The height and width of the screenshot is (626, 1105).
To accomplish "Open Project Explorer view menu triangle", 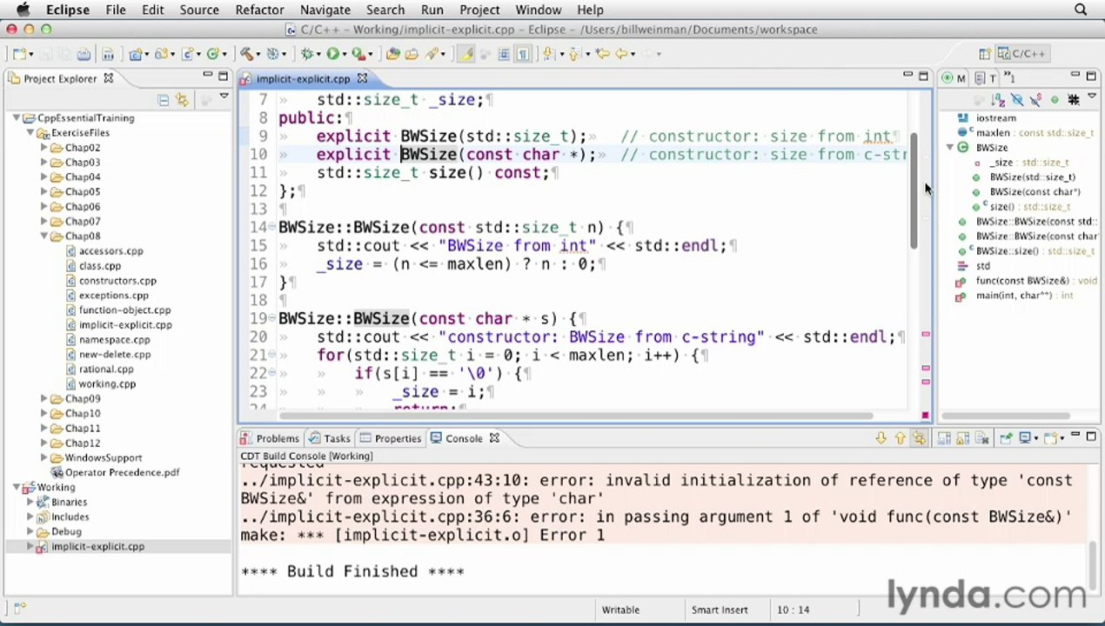I will (224, 96).
